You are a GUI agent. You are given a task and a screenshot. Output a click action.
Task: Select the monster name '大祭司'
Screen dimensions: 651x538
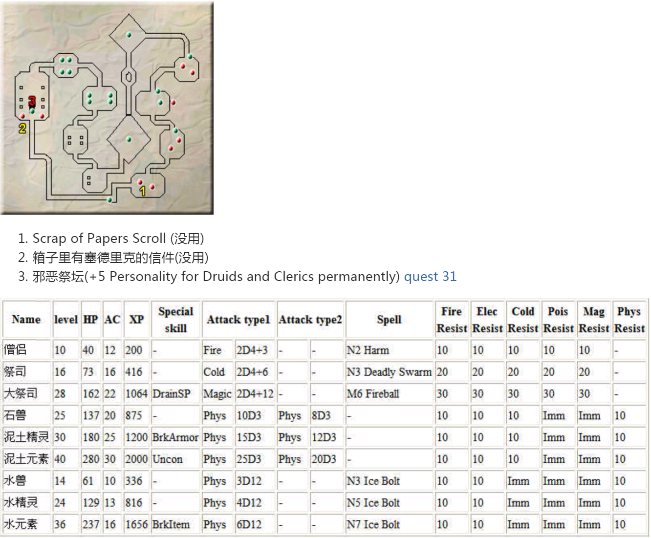click(21, 393)
